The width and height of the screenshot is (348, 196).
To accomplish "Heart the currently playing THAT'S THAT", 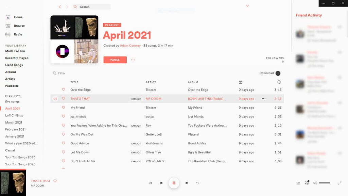I will (55, 181).
